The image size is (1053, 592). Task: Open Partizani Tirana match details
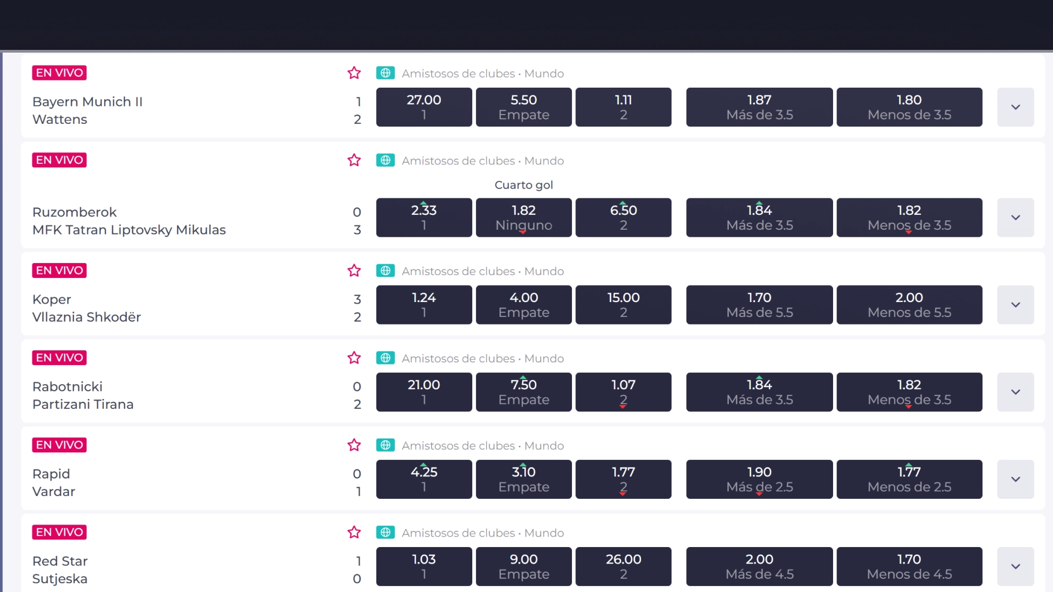click(83, 404)
